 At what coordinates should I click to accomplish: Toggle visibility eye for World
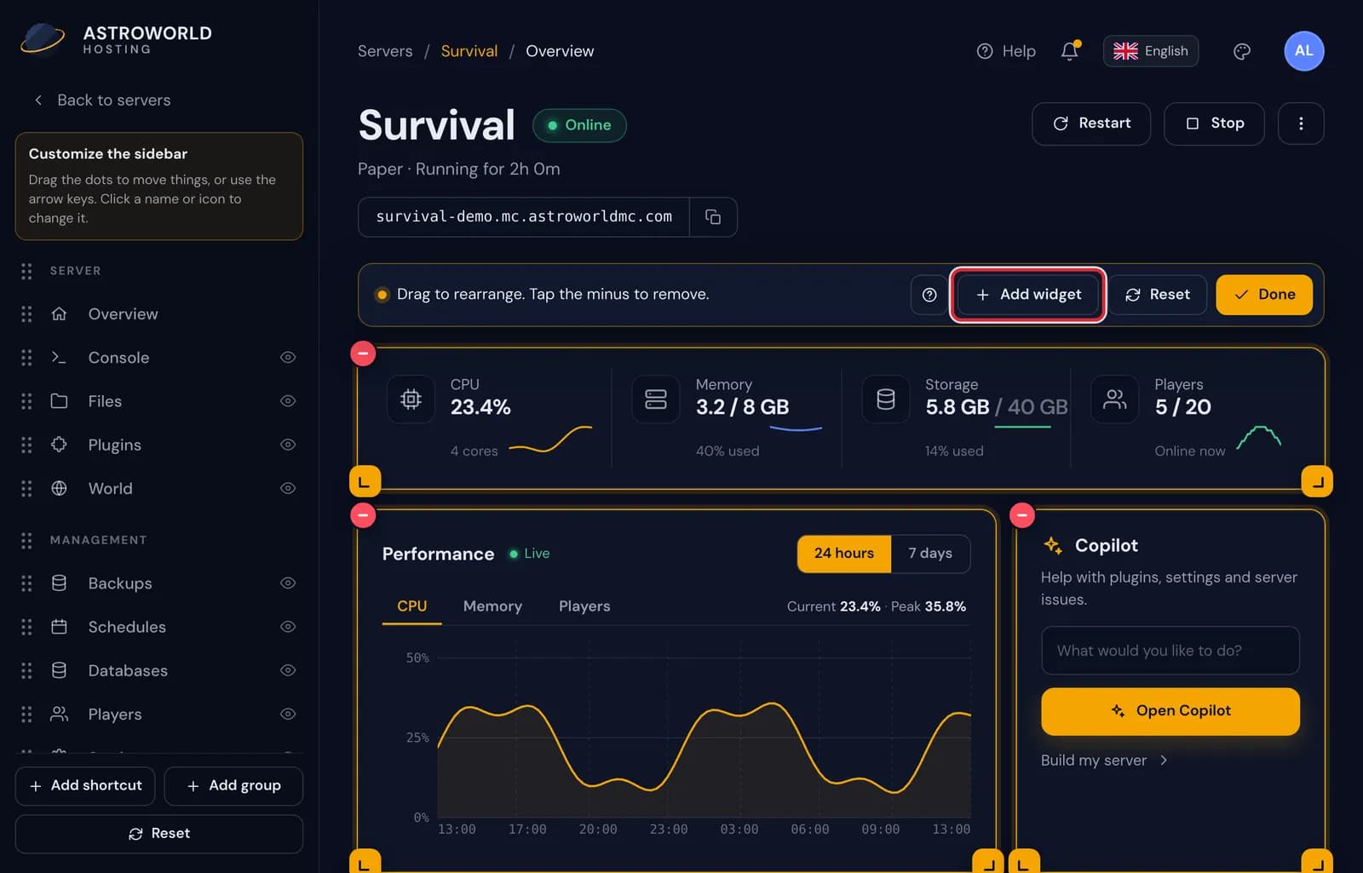pyautogui.click(x=288, y=488)
